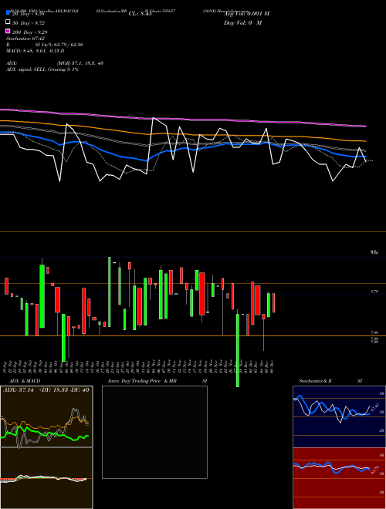Click the 67.42 stochastics value label
386x509 pixels.
[x=374, y=407]
